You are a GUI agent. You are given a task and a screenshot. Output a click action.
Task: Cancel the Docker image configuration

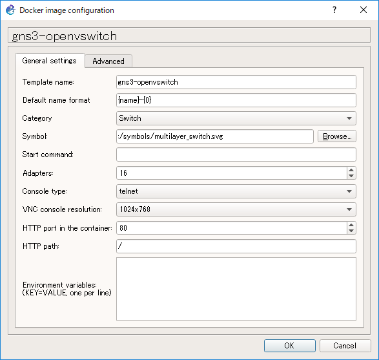pos(345,346)
